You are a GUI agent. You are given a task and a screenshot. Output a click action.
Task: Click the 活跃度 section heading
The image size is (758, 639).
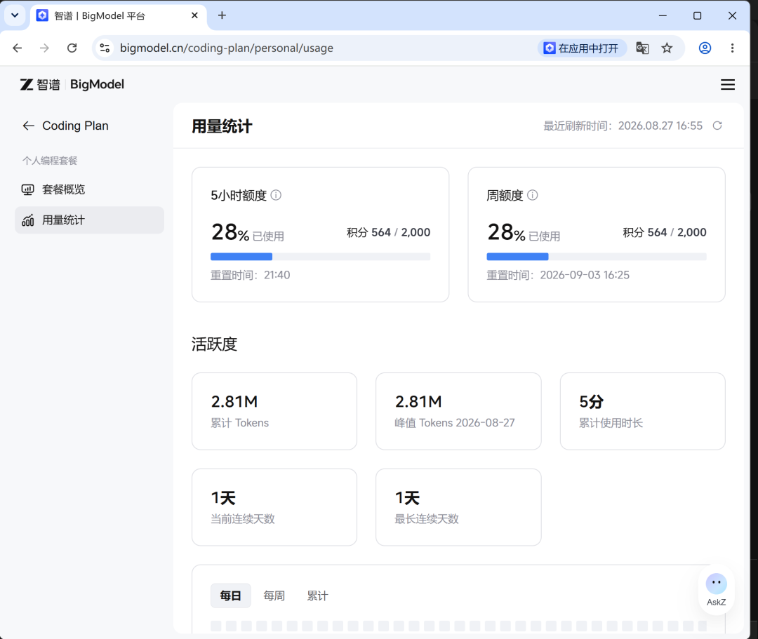pos(214,344)
